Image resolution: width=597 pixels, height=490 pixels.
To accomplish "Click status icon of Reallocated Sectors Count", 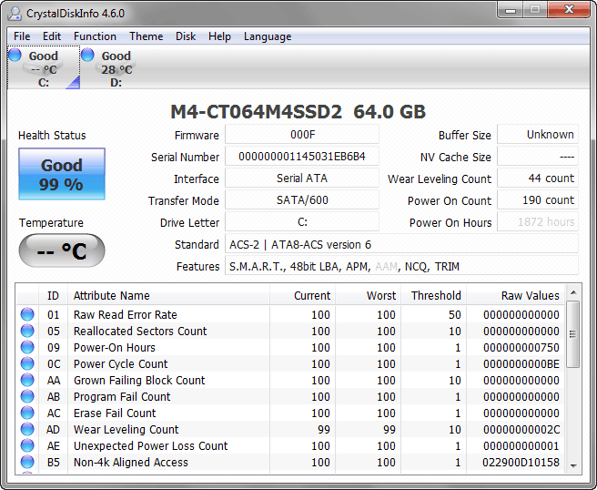I will 27,332.
